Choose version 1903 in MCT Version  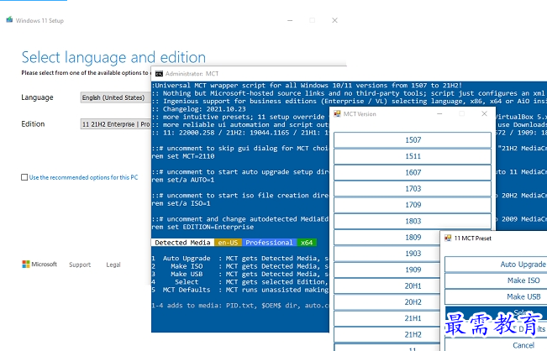[x=387, y=254]
